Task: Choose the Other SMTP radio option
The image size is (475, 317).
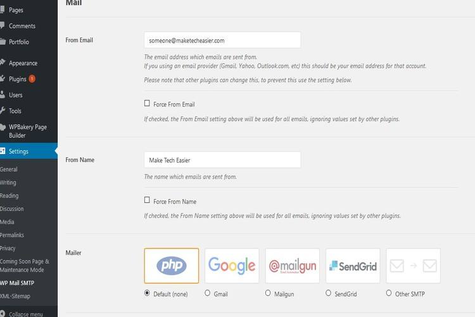Action: click(389, 294)
